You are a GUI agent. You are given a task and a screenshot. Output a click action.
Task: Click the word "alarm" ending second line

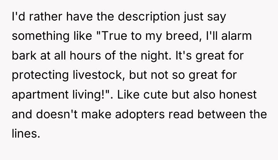pyautogui.click(x=237, y=36)
